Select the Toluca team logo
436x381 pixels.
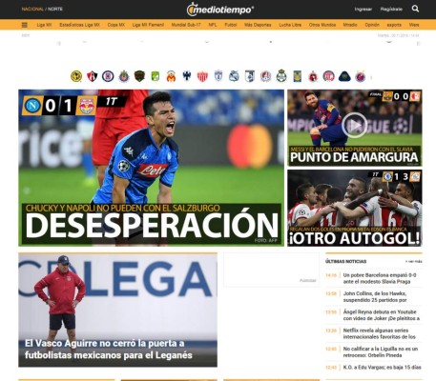pyautogui.click(x=328, y=76)
